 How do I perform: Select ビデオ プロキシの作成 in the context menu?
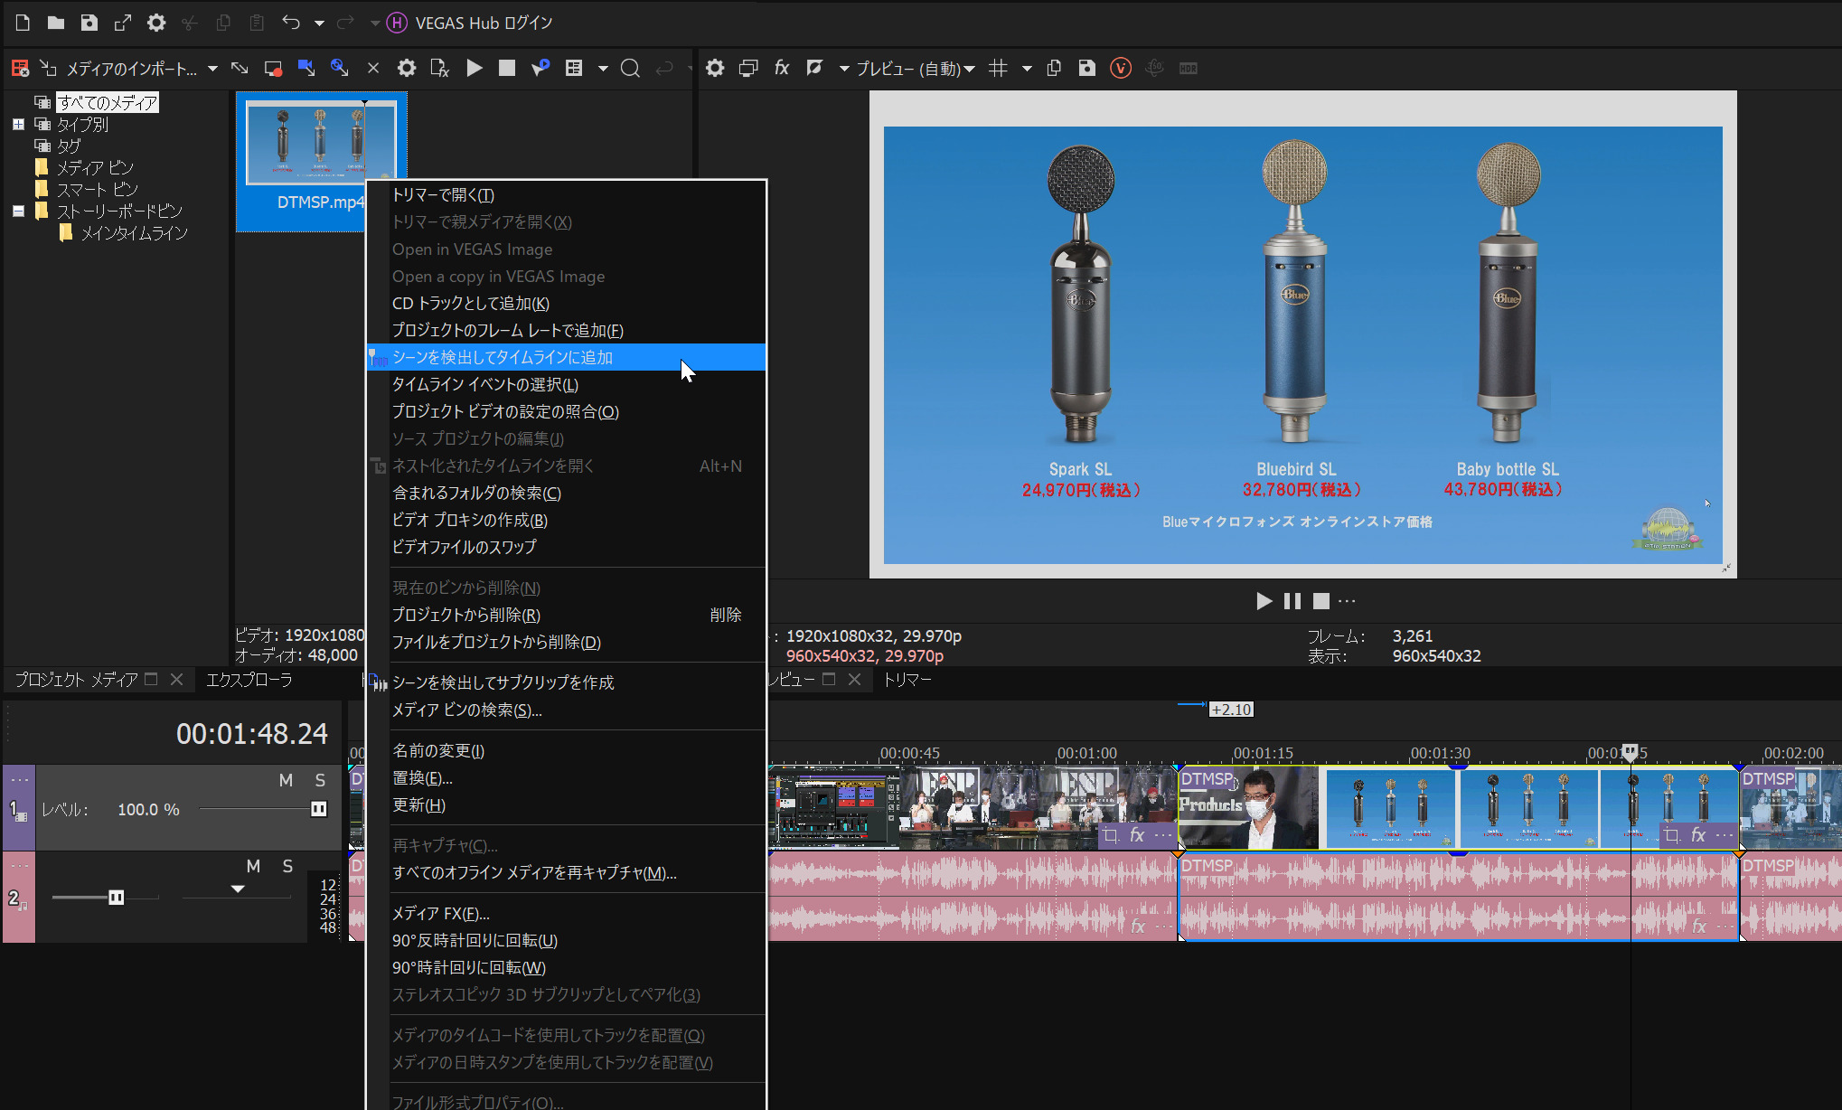click(566, 520)
